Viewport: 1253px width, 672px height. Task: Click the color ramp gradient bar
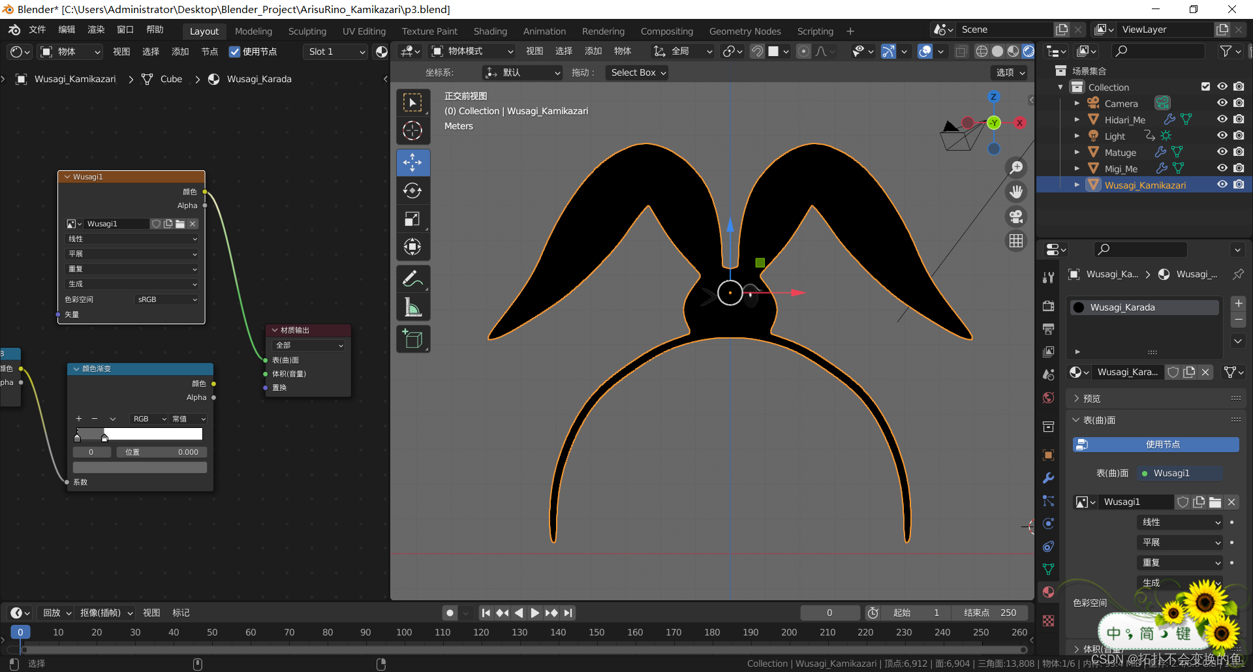tap(140, 435)
